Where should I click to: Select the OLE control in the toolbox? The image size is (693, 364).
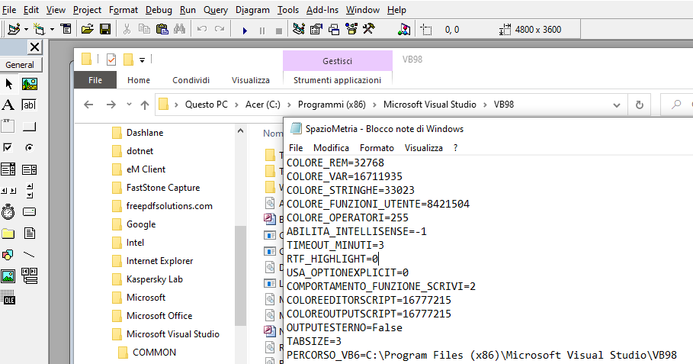(8, 298)
